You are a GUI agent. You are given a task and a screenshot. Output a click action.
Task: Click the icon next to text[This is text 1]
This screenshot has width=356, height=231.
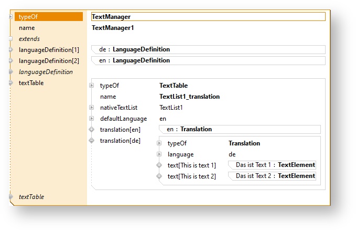(159, 165)
